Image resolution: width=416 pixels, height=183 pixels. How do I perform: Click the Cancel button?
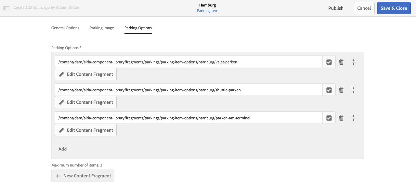coord(364,8)
